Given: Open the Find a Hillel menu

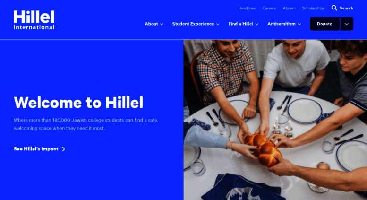Looking at the screenshot, I should (241, 24).
